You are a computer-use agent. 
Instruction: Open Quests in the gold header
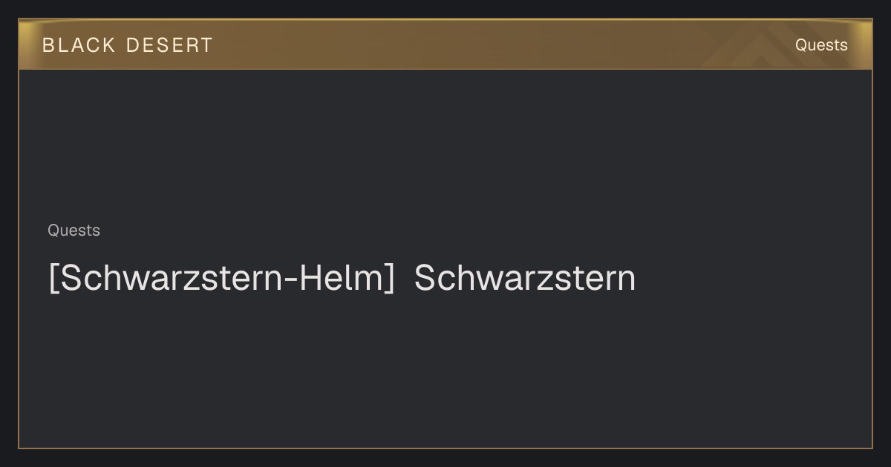click(x=821, y=45)
